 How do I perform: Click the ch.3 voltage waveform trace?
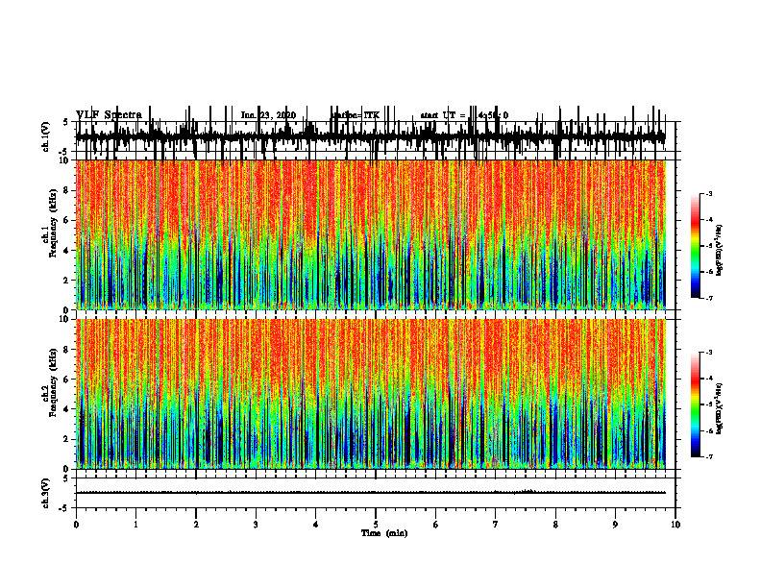(x=371, y=493)
